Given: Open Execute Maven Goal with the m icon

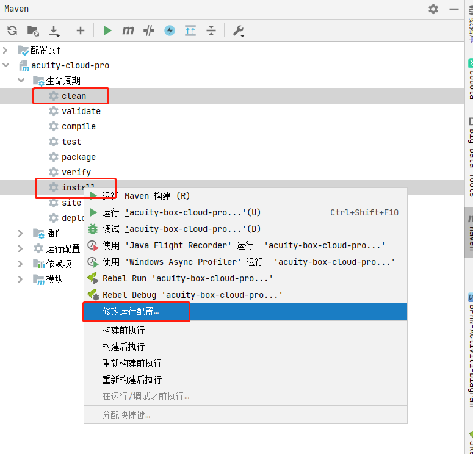Looking at the screenshot, I should (128, 31).
